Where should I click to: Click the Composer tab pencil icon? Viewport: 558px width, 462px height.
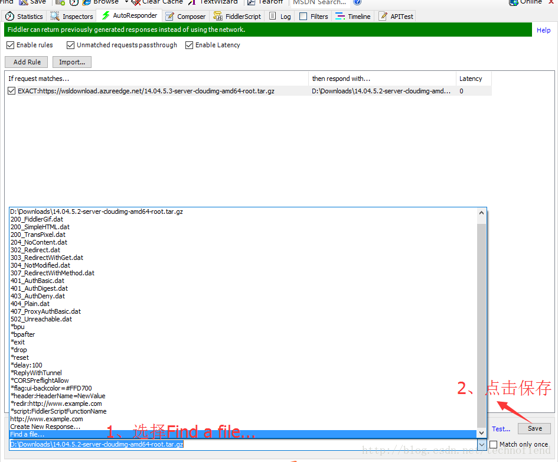(x=170, y=17)
